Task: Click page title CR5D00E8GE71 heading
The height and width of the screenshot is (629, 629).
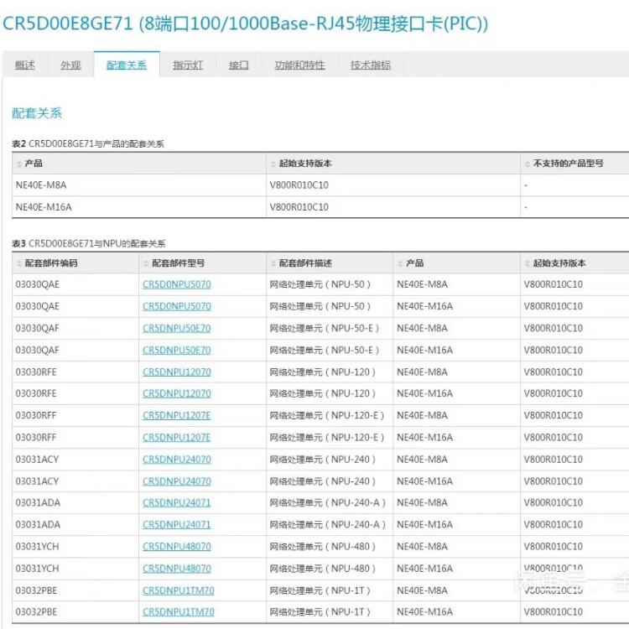Action: pyautogui.click(x=245, y=23)
